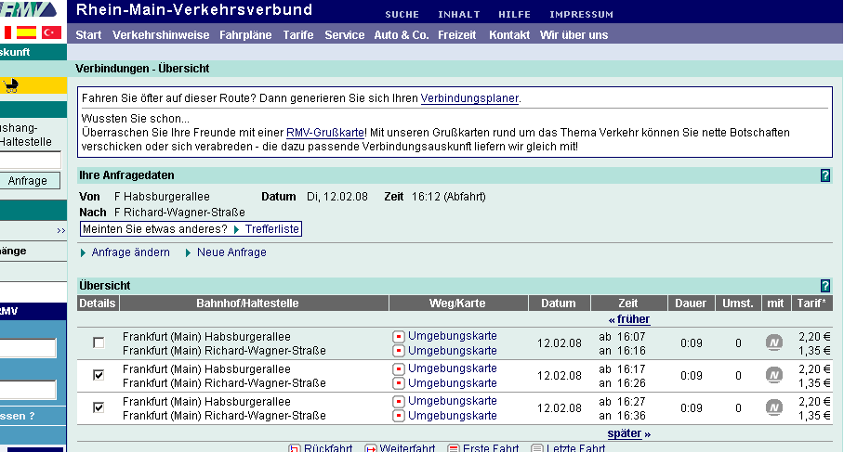
Task: Click the Spanish flag language icon
Action: click(26, 32)
